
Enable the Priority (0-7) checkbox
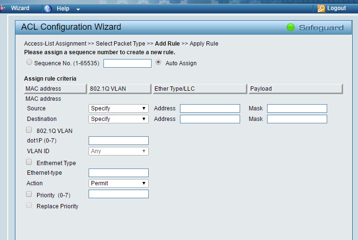[x=29, y=194]
